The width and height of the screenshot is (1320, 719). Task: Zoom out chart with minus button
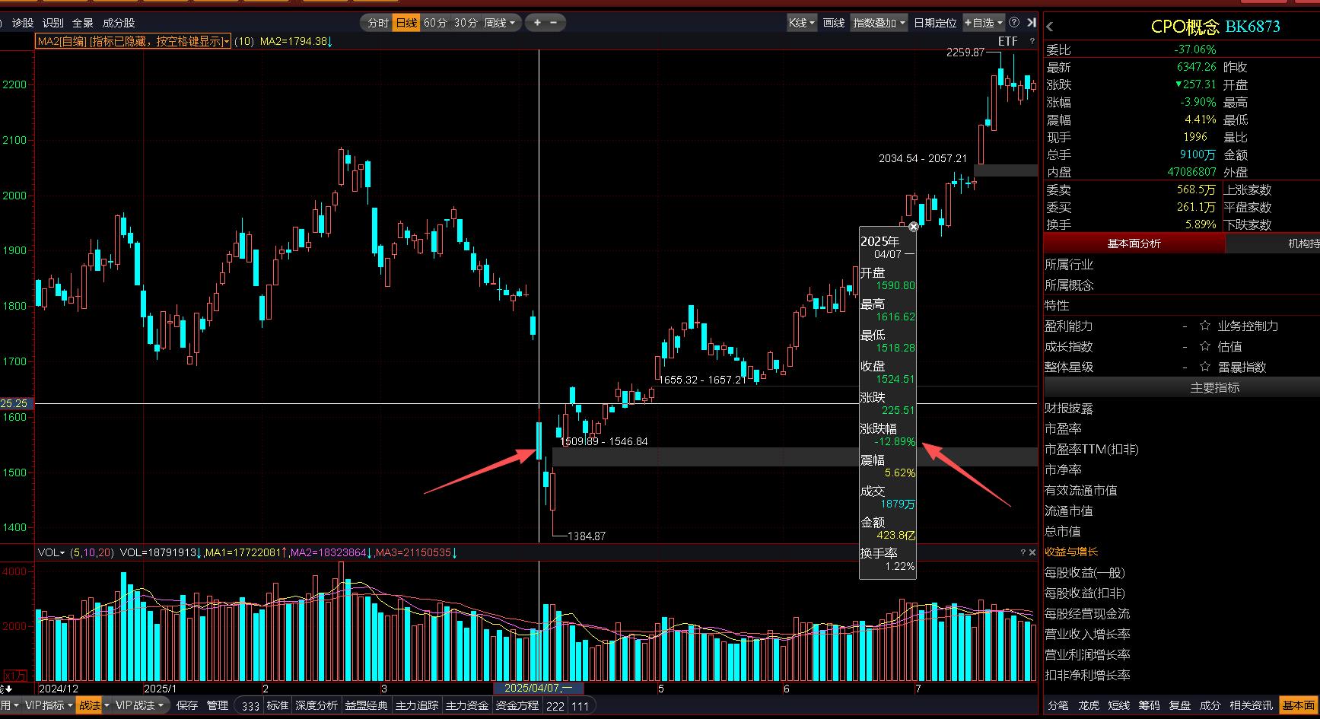click(553, 23)
